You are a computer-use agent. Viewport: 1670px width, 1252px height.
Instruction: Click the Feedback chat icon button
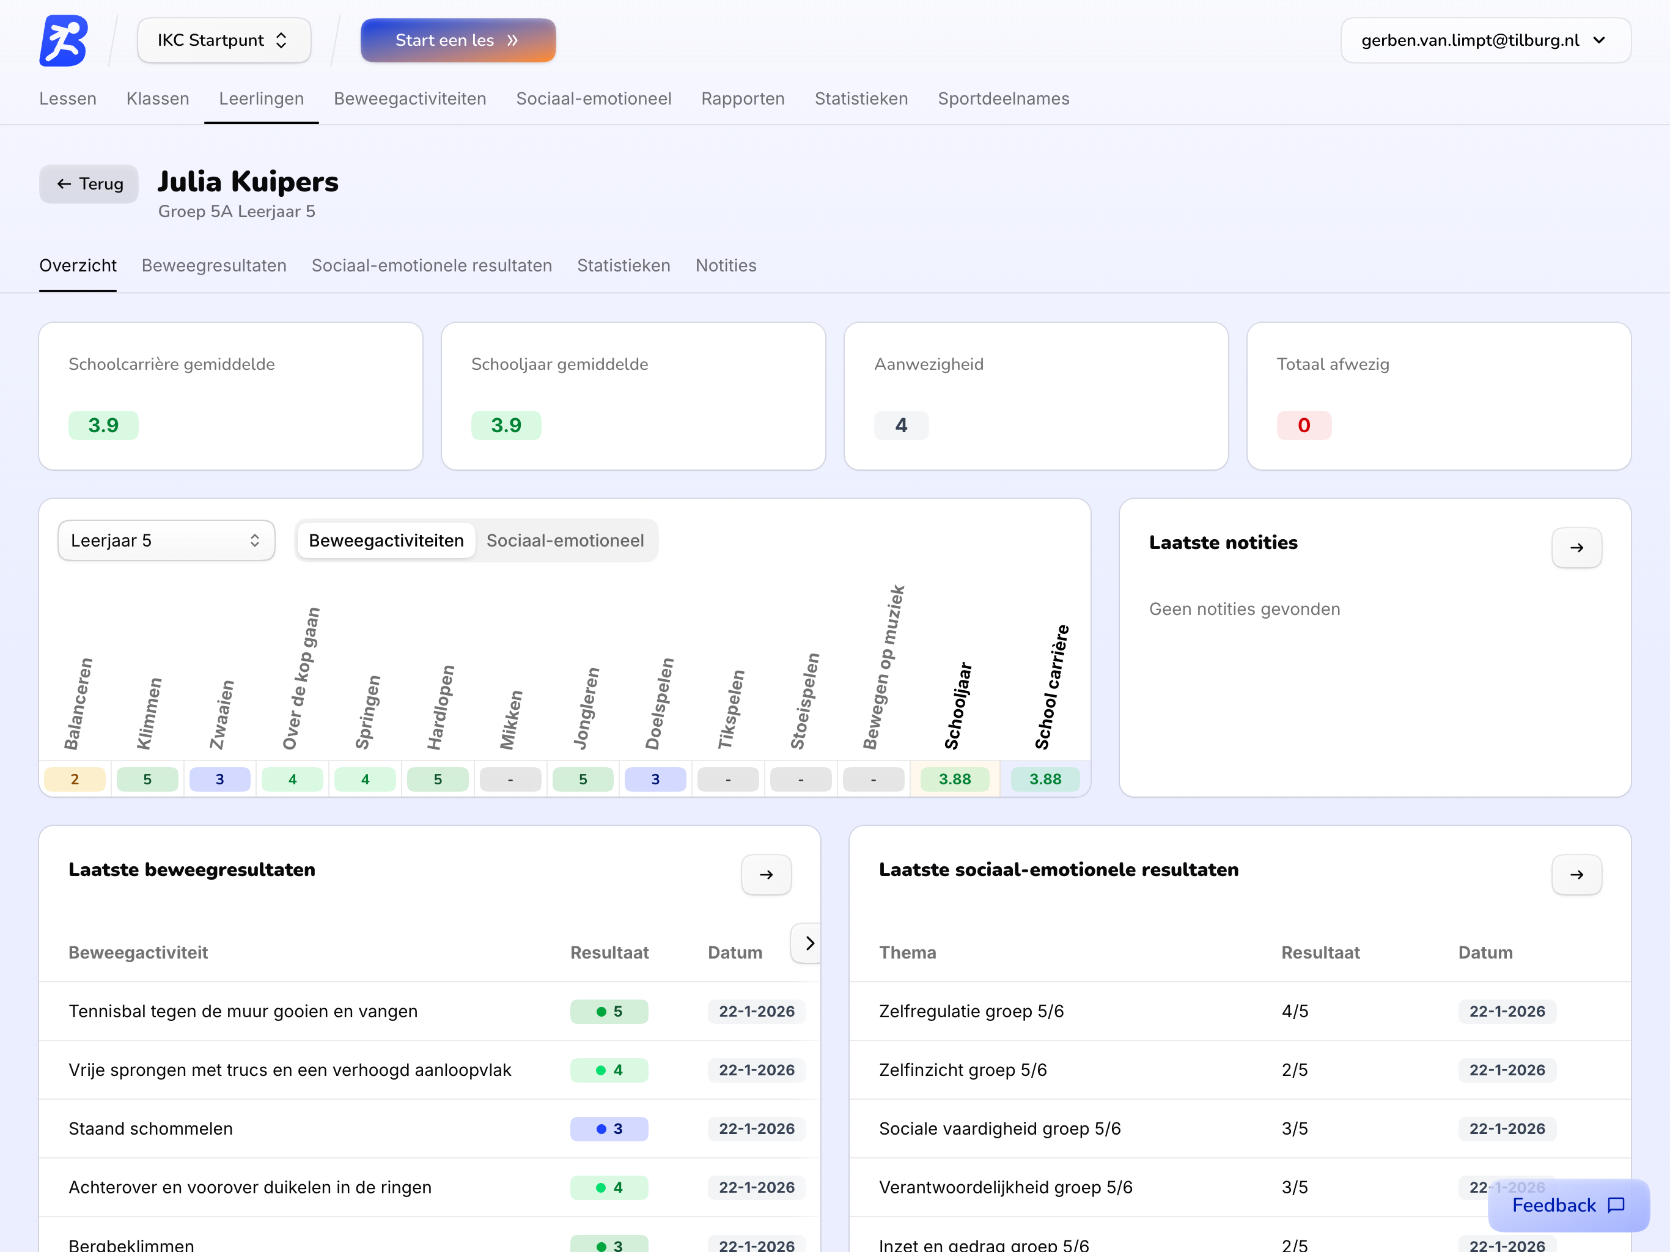click(x=1616, y=1205)
